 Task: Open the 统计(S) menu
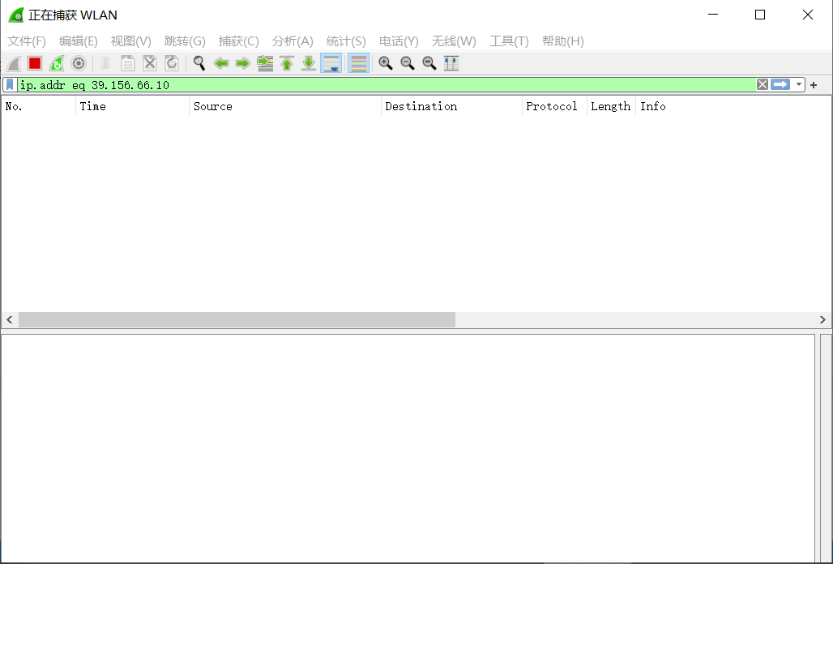346,41
